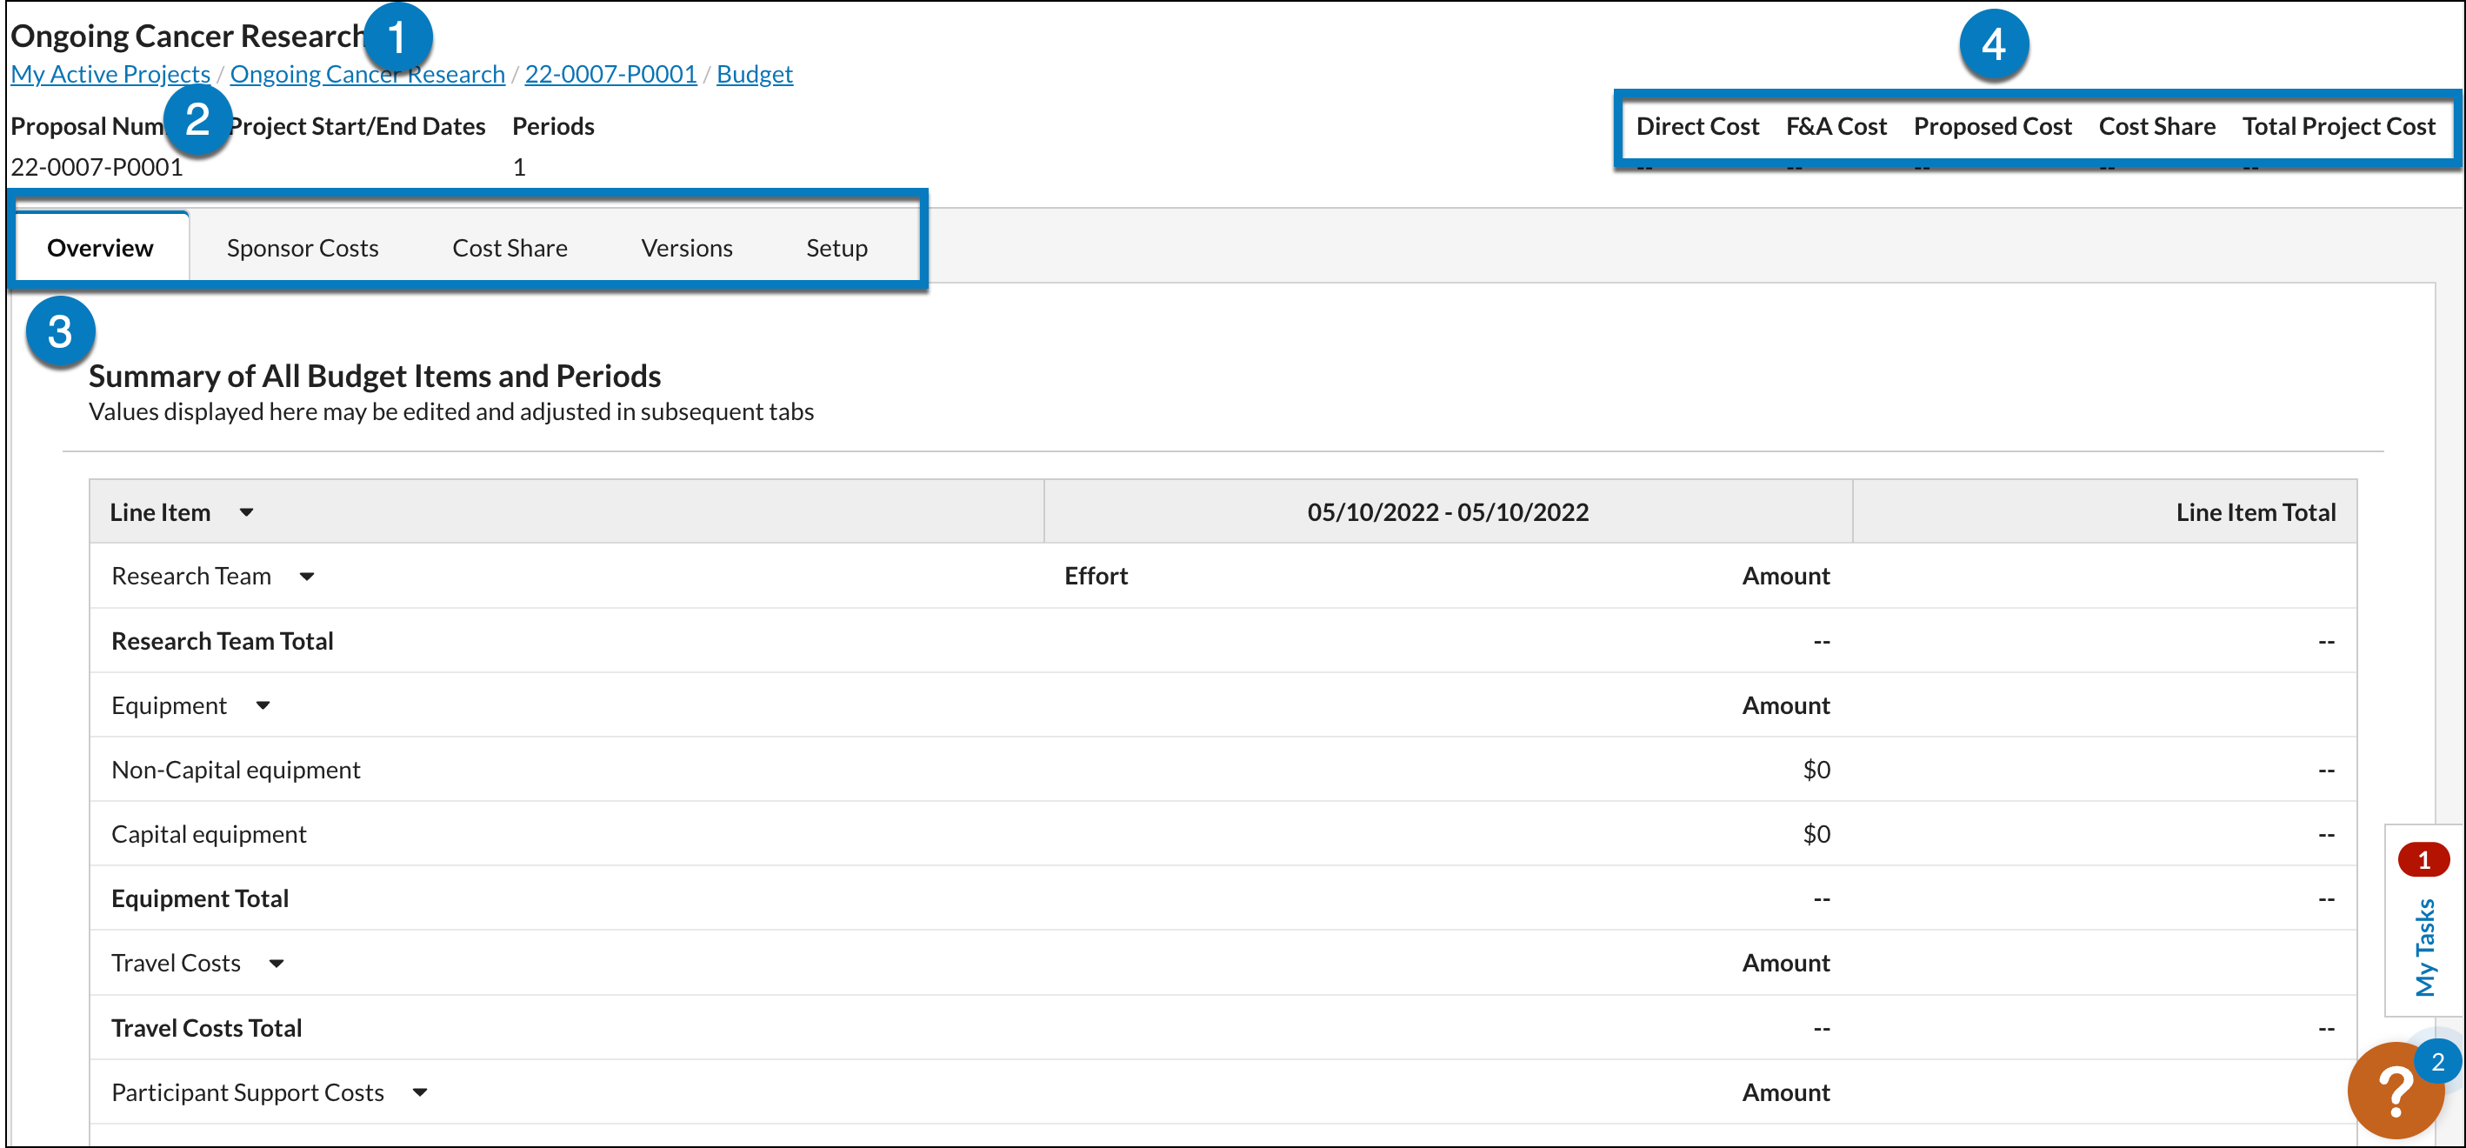The width and height of the screenshot is (2466, 1148).
Task: Click the Project Start/End Dates heading
Action: tap(357, 126)
